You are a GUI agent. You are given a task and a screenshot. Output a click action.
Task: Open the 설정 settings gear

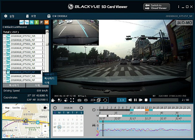(6, 16)
